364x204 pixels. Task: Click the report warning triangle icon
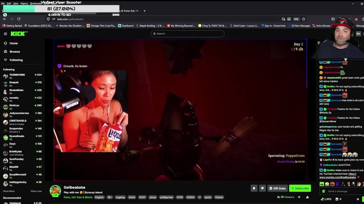point(307,197)
